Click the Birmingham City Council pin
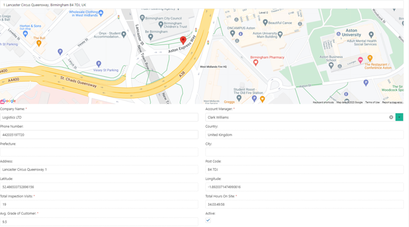409x227 pixels. (x=142, y=18)
